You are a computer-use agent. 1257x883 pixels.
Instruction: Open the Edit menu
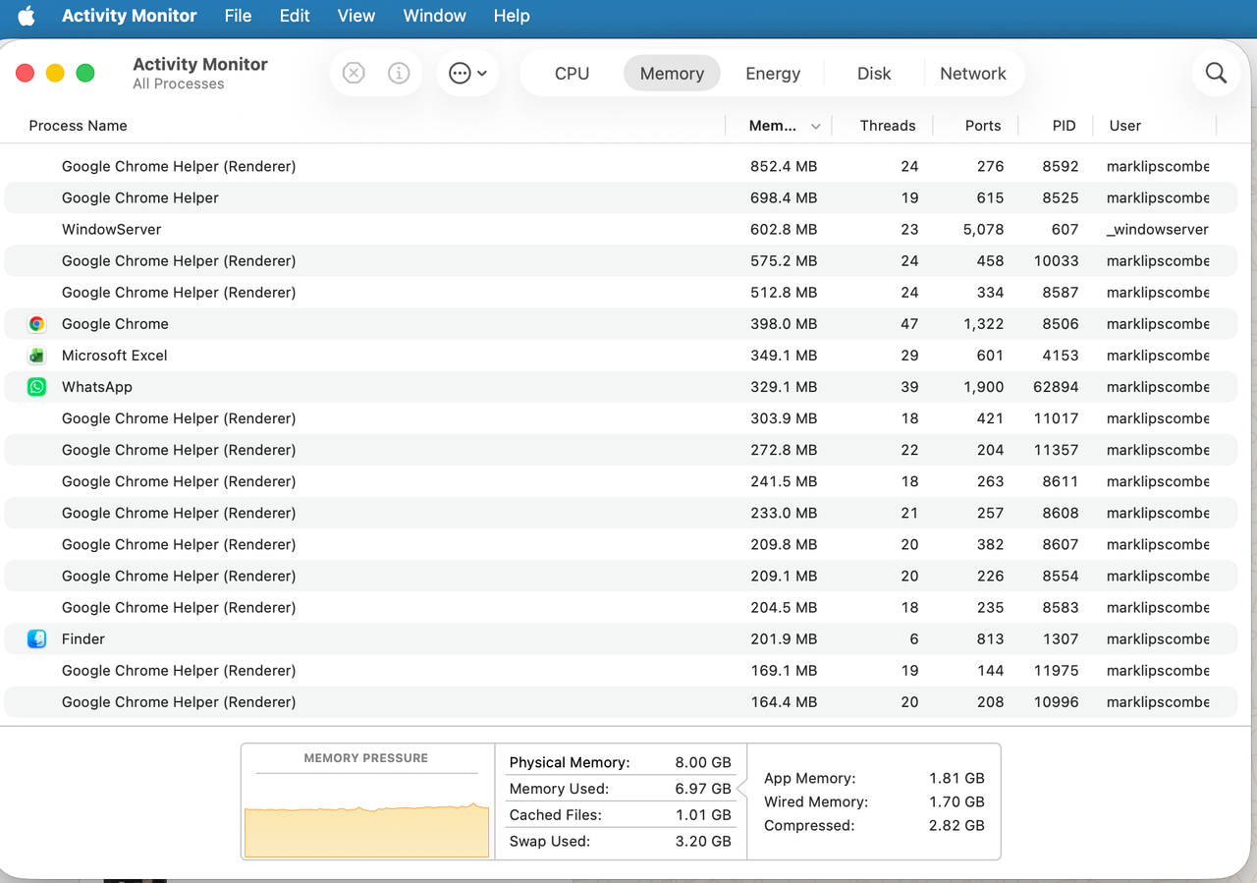pyautogui.click(x=295, y=16)
